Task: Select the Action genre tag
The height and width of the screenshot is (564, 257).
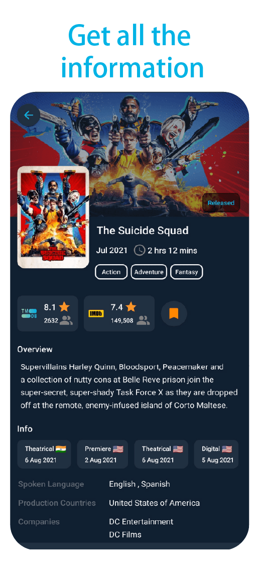Action: 111,272
